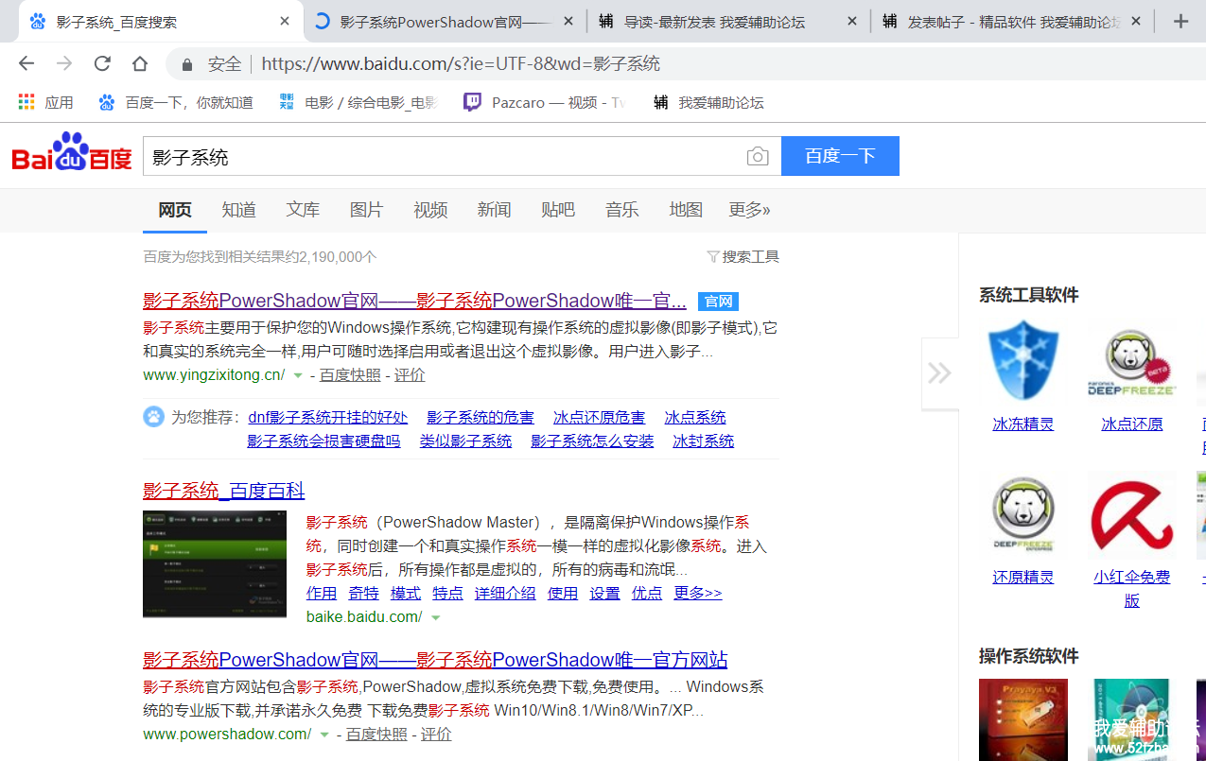This screenshot has height=761, width=1206.
Task: Click the PowerShadow screenshot thumbnail in Baike result
Action: pyautogui.click(x=215, y=564)
